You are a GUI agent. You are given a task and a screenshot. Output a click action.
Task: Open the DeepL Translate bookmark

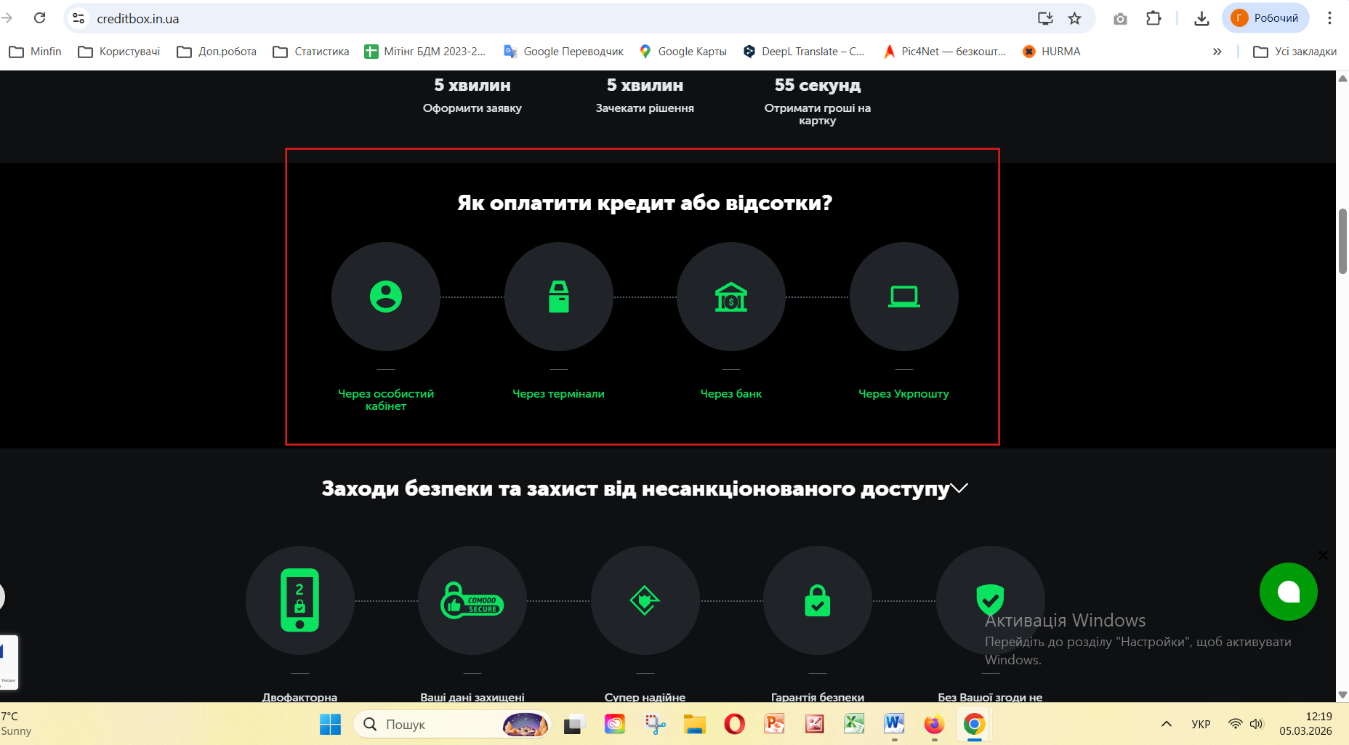(x=804, y=52)
